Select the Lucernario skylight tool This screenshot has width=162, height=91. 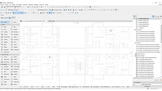15,39
